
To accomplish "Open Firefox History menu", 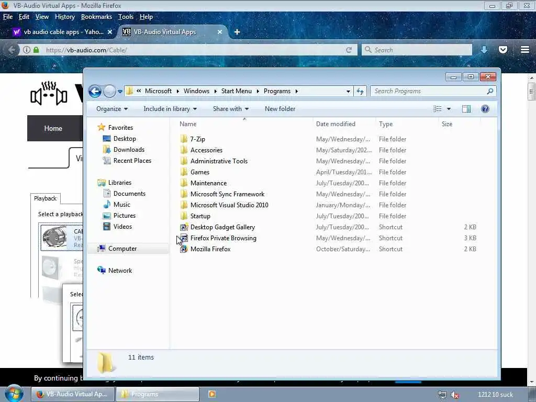I will coord(64,17).
